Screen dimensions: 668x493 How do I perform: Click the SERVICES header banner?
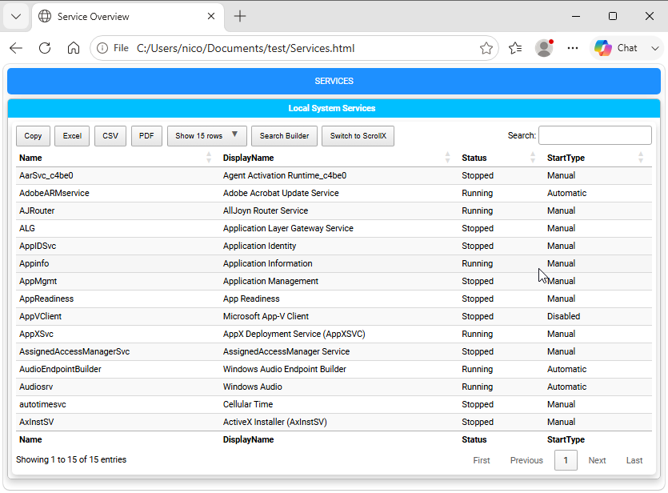pyautogui.click(x=334, y=81)
